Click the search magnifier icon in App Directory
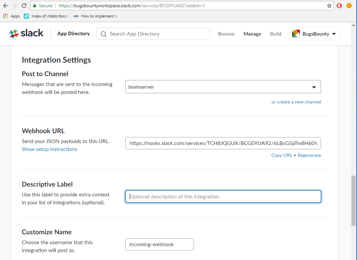This screenshot has height=260, width=357. point(104,34)
